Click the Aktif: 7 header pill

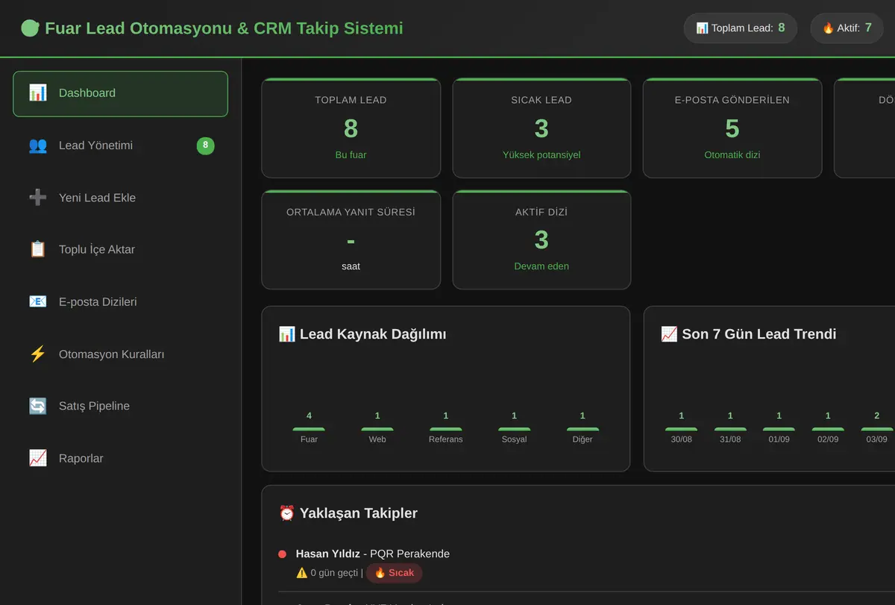[847, 28]
